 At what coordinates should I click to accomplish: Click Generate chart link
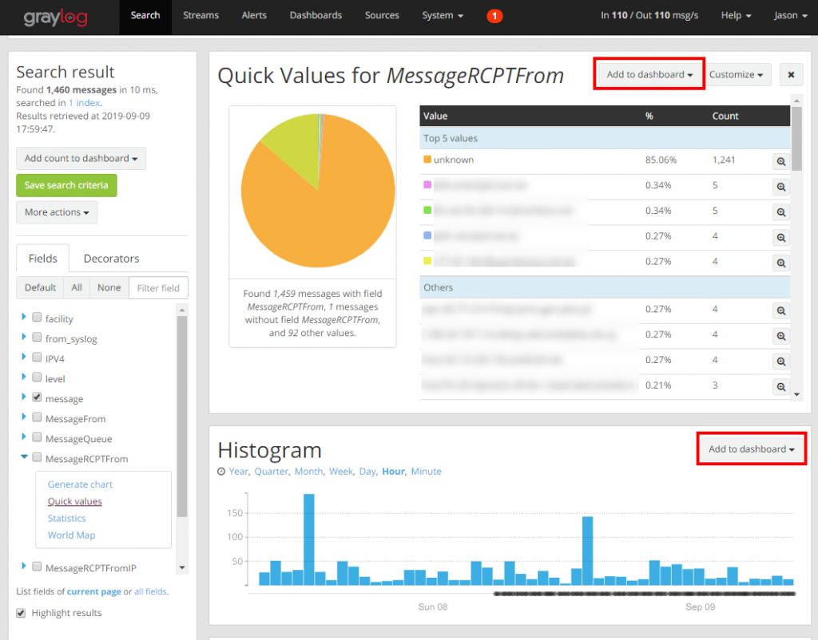pyautogui.click(x=81, y=484)
